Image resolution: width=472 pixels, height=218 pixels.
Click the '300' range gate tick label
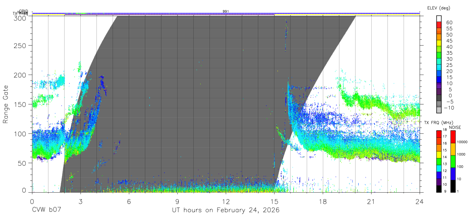(20, 18)
